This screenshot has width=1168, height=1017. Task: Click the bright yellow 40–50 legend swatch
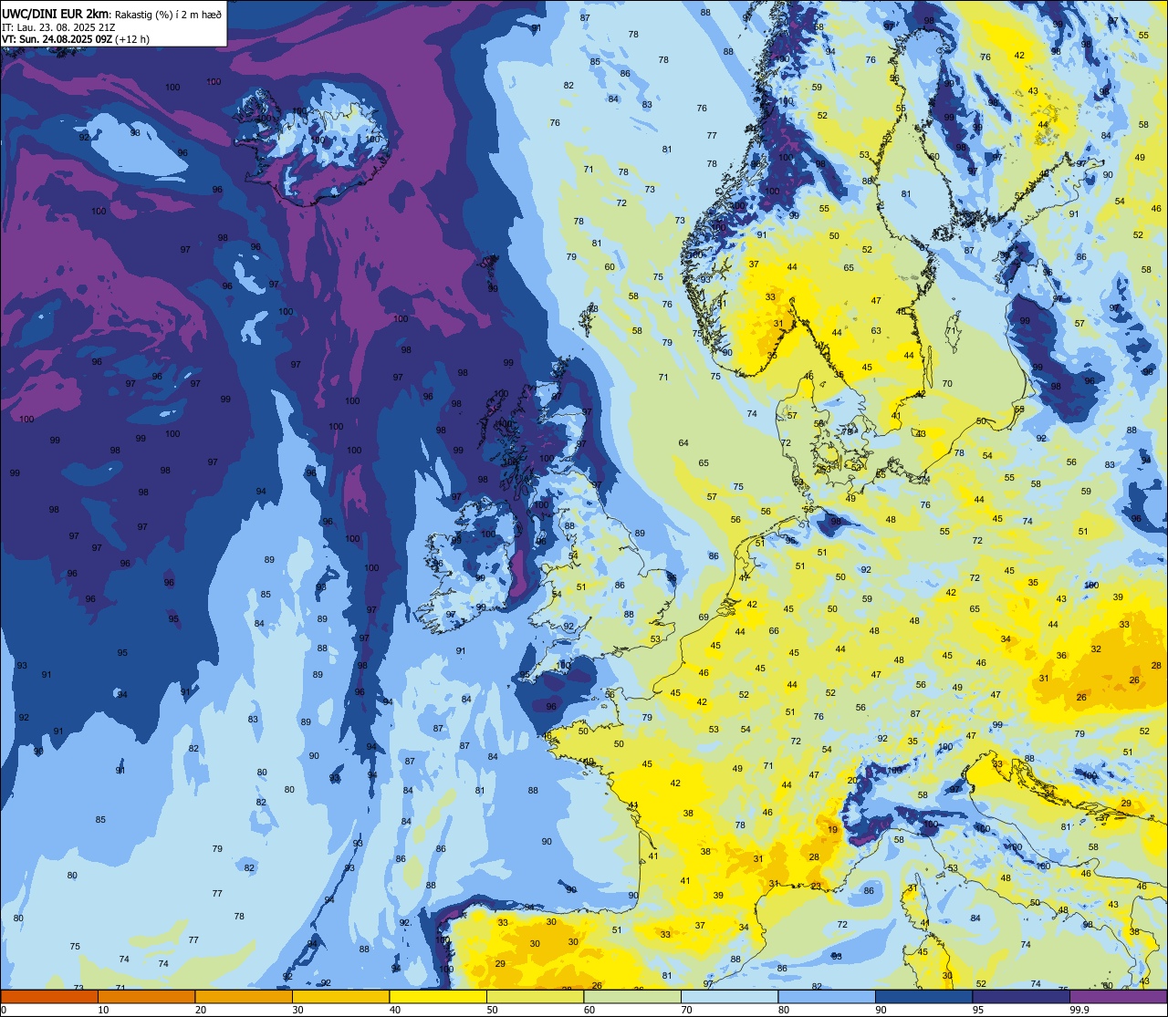coord(438,997)
